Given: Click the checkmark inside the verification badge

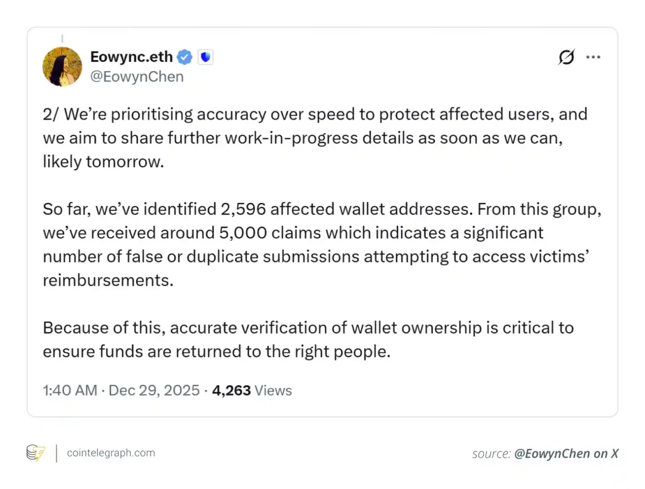Looking at the screenshot, I should click(184, 56).
